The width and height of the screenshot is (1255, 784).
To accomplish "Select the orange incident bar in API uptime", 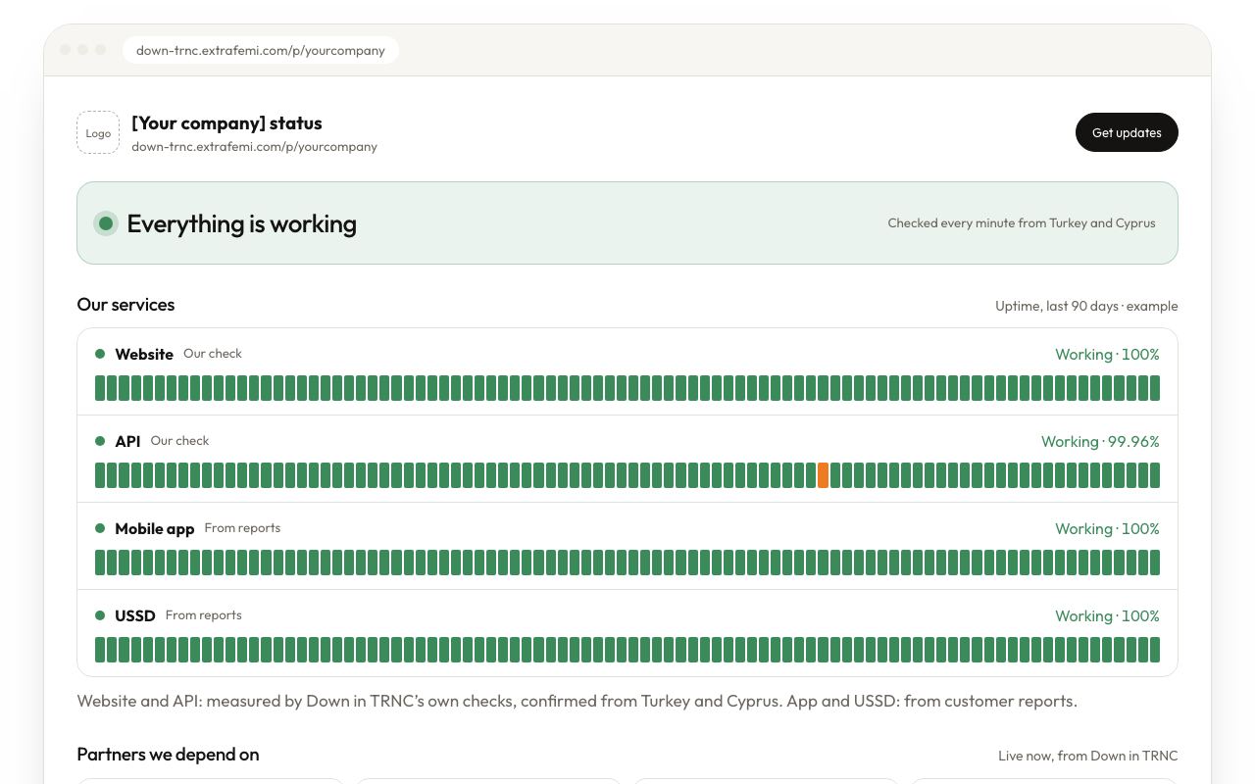I will [x=824, y=475].
